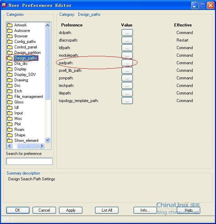Select the Browser category
The height and width of the screenshot is (224, 216).
(x=21, y=36)
